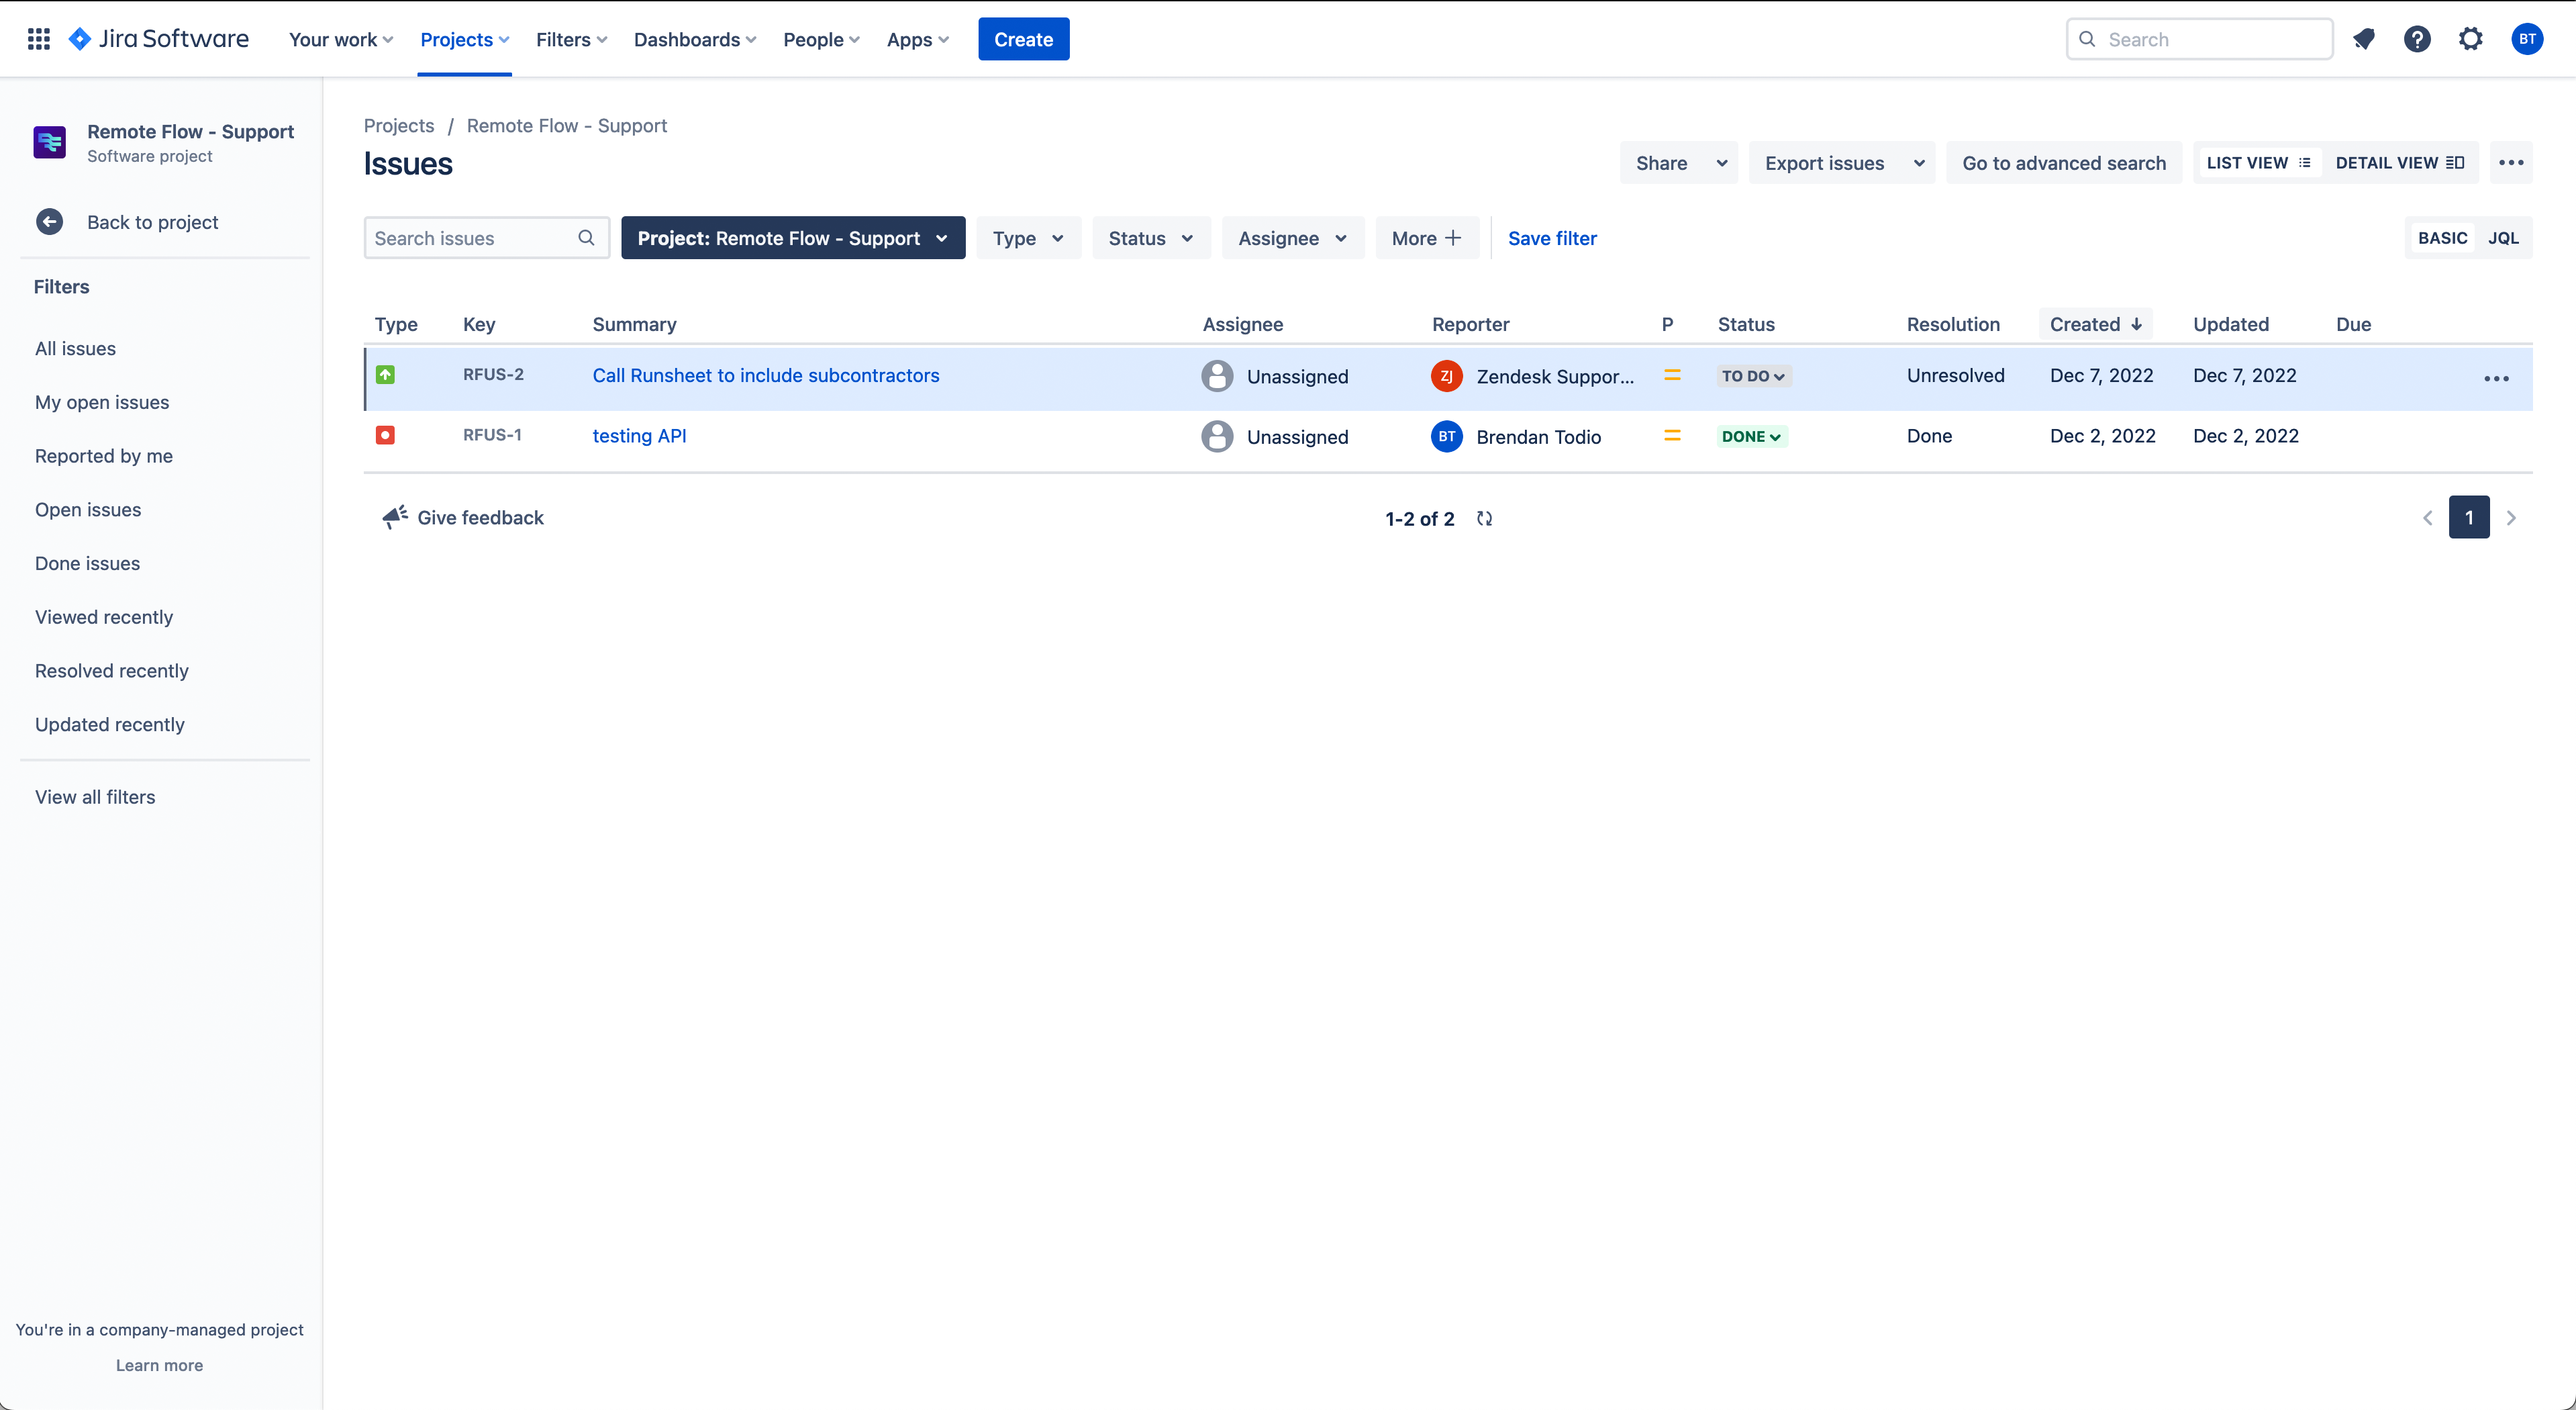The width and height of the screenshot is (2576, 1410).
Task: Click the notifications bell icon
Action: point(2363,39)
